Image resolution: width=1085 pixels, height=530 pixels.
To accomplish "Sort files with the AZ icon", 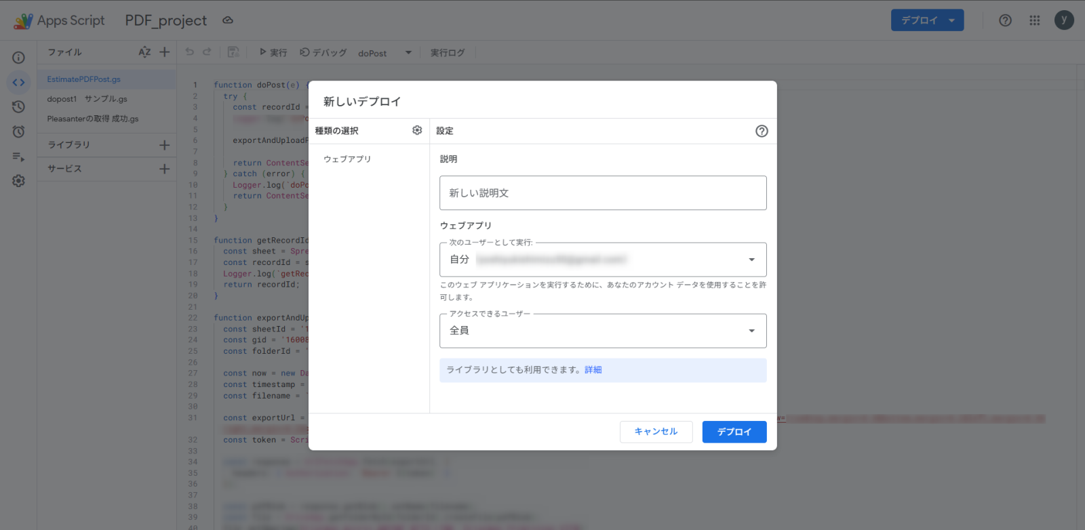I will tap(144, 52).
